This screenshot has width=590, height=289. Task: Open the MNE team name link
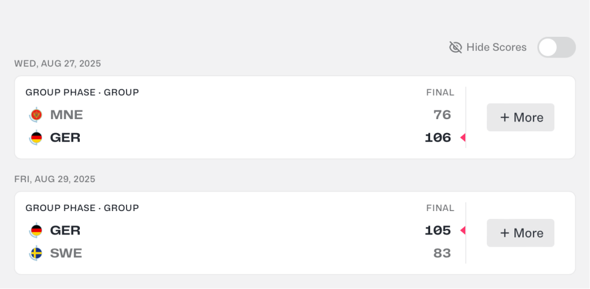(66, 115)
